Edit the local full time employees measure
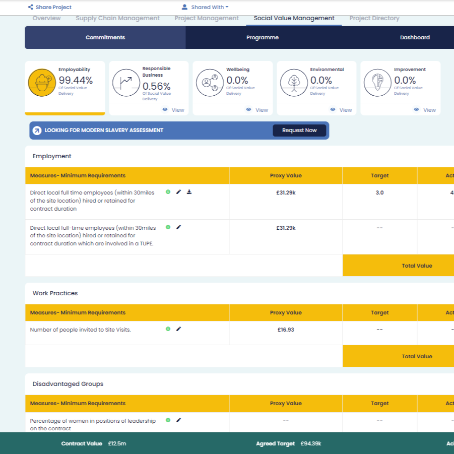454x454 pixels. coord(179,192)
